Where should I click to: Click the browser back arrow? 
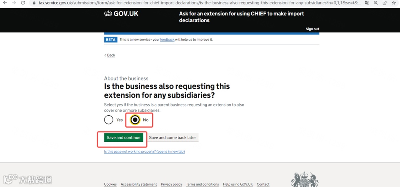tap(5, 3)
